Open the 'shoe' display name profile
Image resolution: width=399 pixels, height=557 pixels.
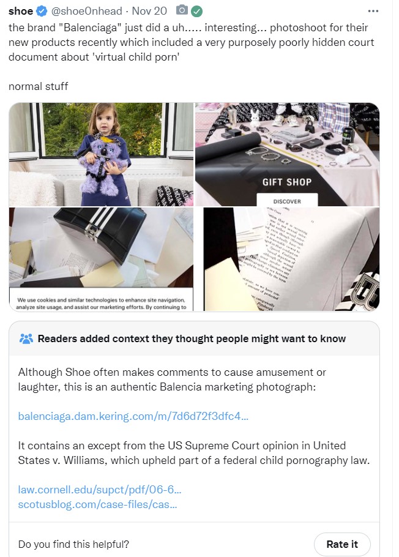point(21,11)
